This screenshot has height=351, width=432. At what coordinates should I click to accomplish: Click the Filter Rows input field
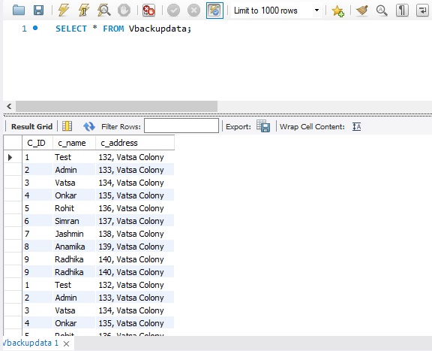tap(181, 126)
